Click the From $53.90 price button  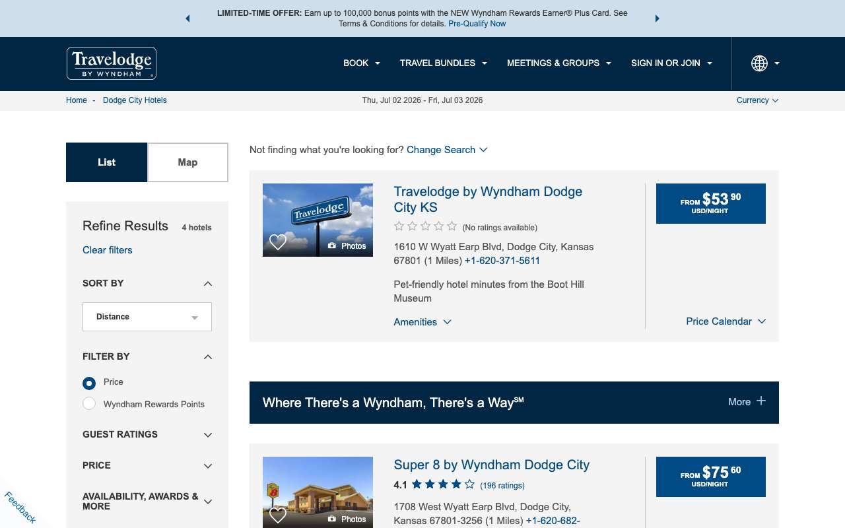711,203
